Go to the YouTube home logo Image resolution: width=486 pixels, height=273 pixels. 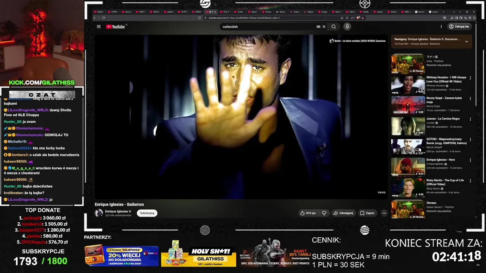(x=115, y=27)
